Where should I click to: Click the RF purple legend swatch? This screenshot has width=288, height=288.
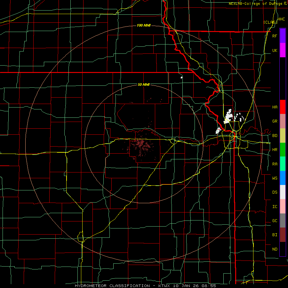pyautogui.click(x=283, y=36)
